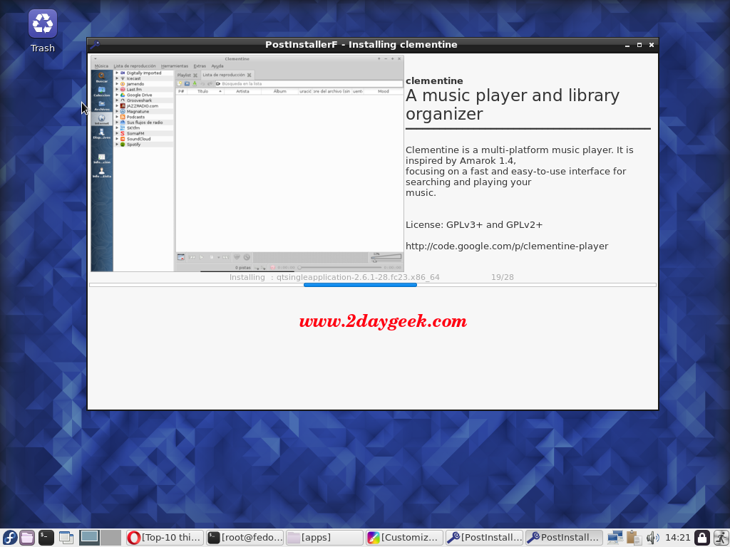Select the Archivos sidebar icon in the Clementine preview

(x=101, y=105)
